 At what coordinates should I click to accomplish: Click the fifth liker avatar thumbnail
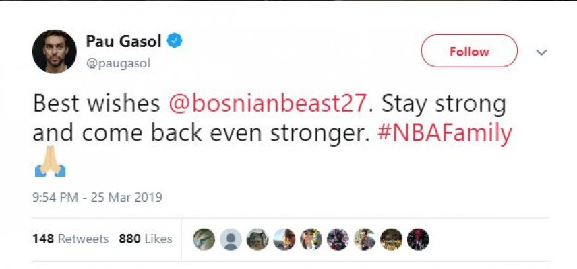(311, 239)
